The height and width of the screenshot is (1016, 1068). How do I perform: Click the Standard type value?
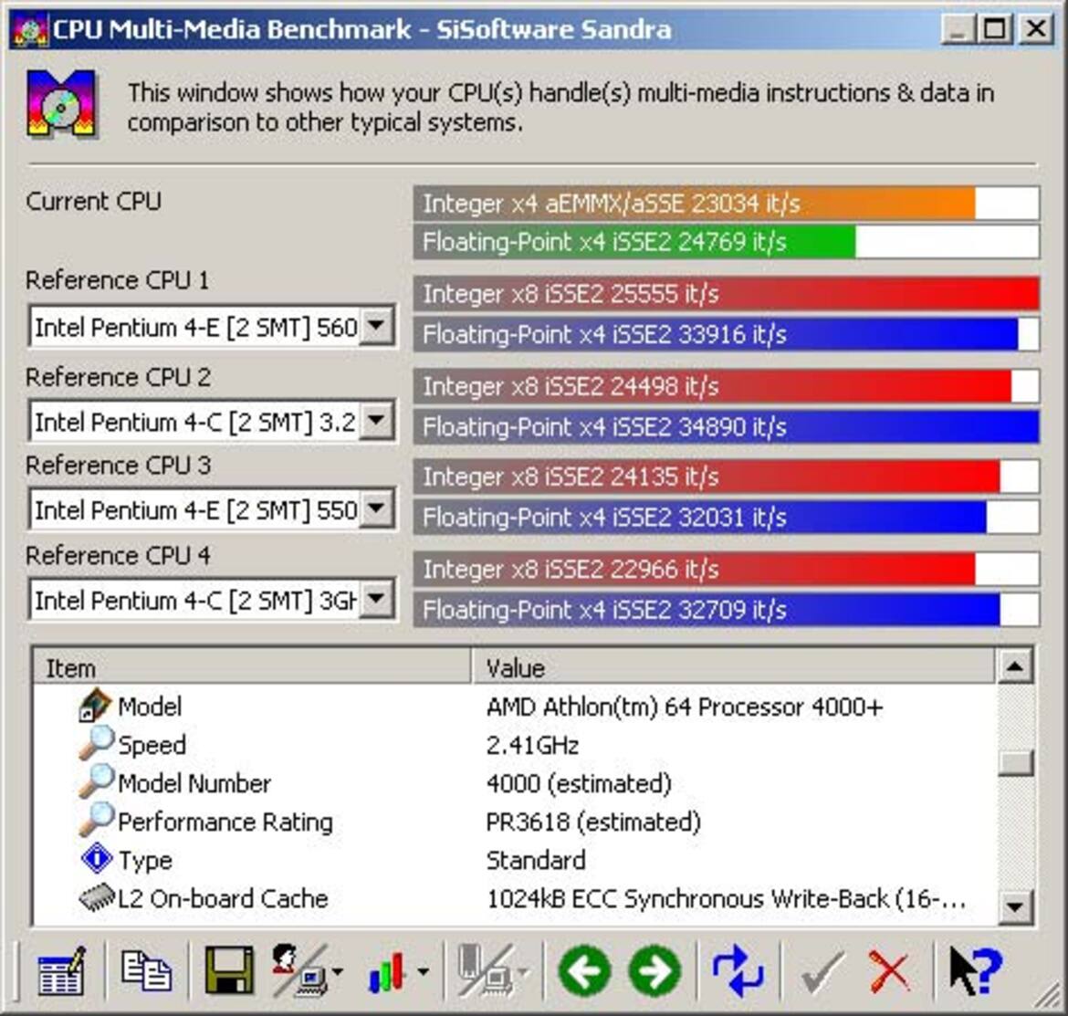coord(536,860)
